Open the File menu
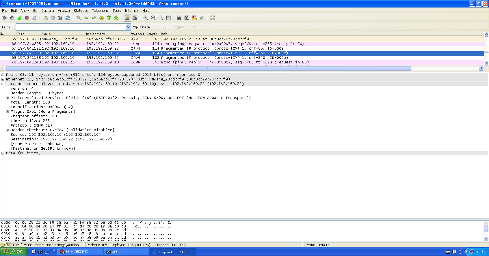The image size is (489, 256). (x=5, y=11)
